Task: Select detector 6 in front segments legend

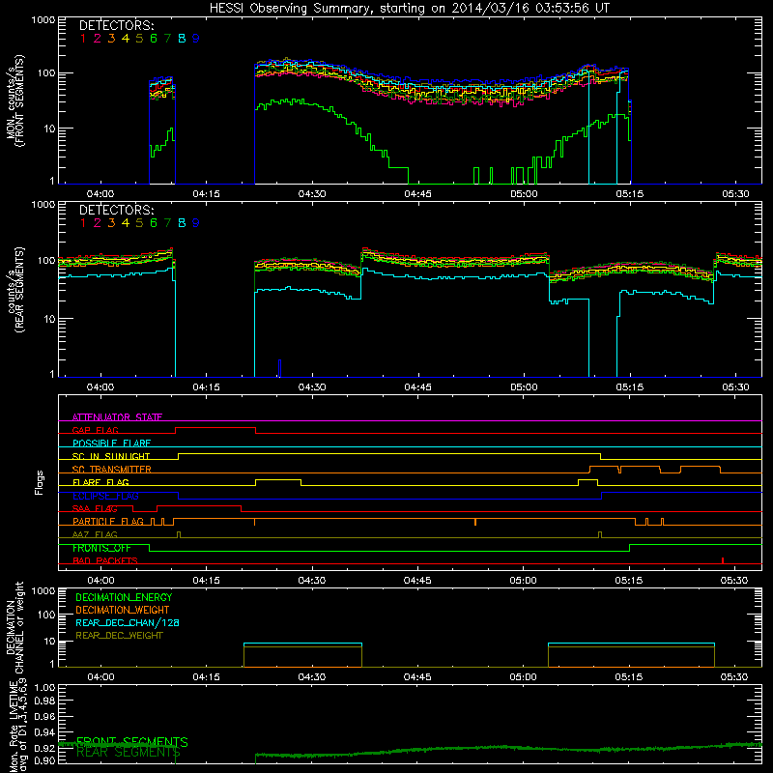Action: [154, 39]
